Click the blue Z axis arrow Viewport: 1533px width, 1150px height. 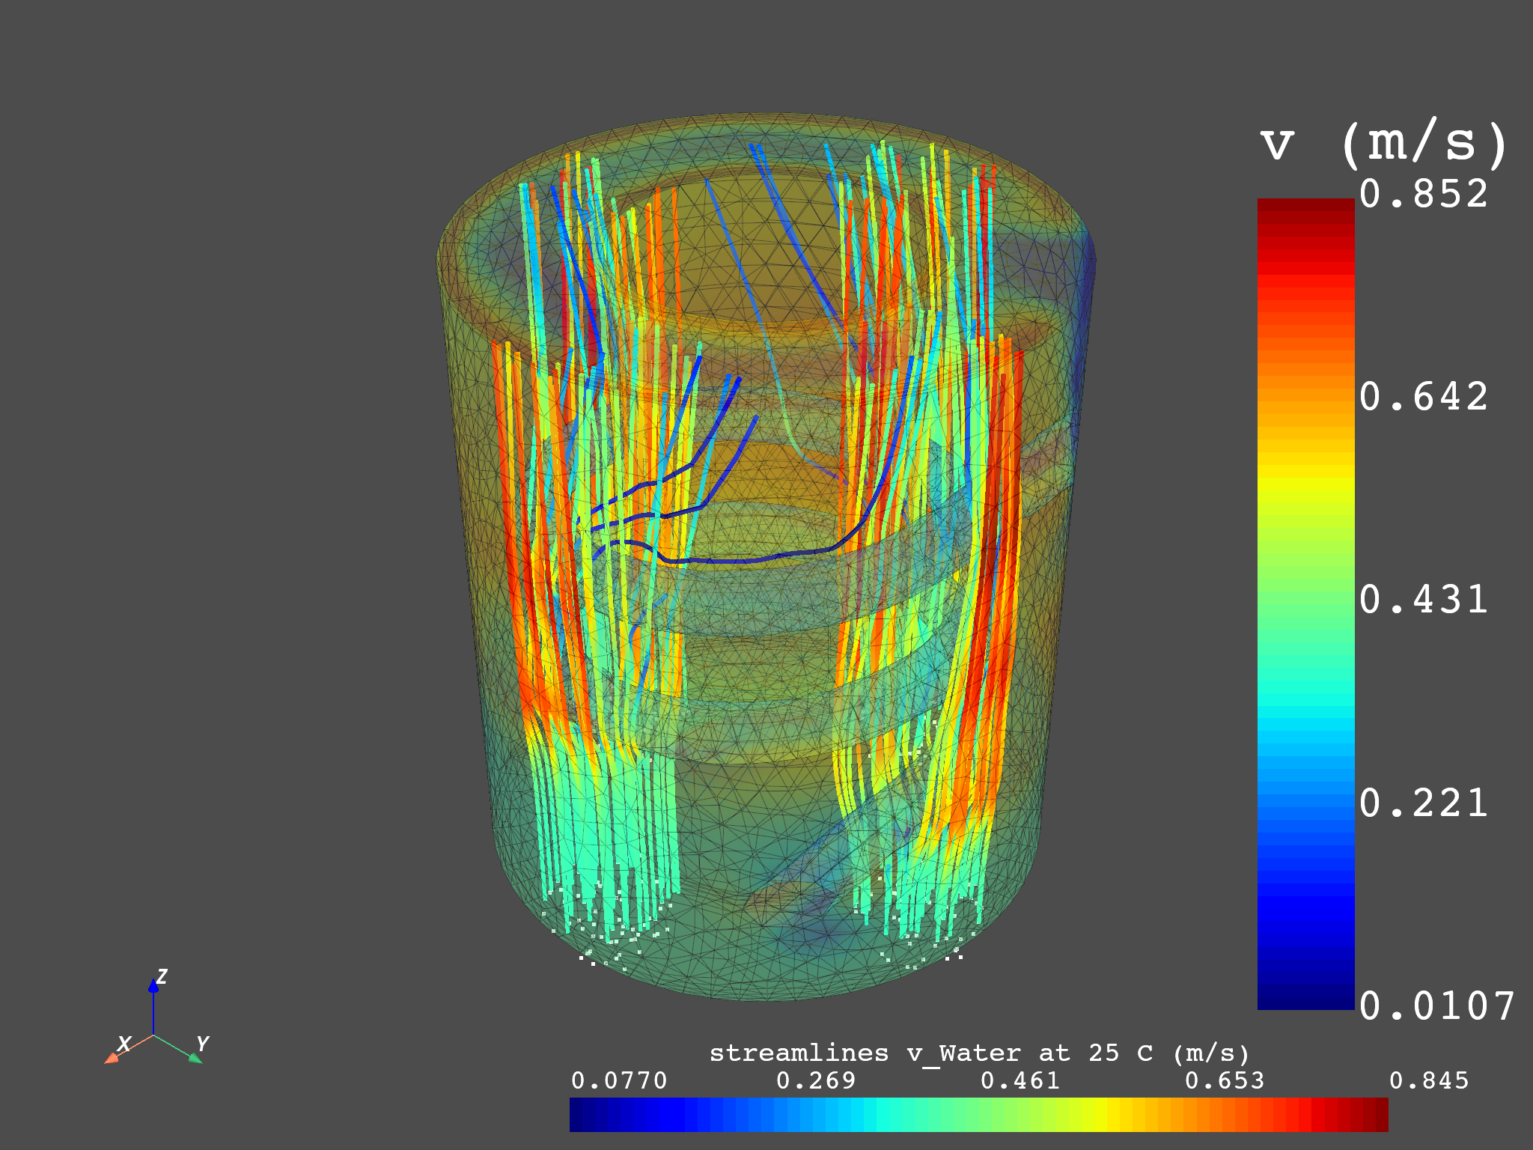(153, 1006)
